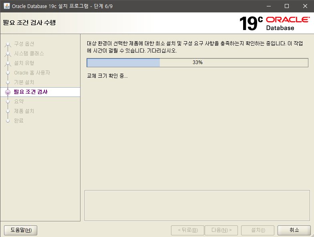The width and height of the screenshot is (314, 237).
Task: Select the 설치 유형 step
Action: [x=24, y=63]
